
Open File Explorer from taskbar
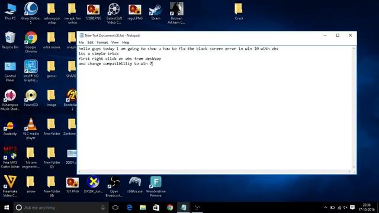143,208
